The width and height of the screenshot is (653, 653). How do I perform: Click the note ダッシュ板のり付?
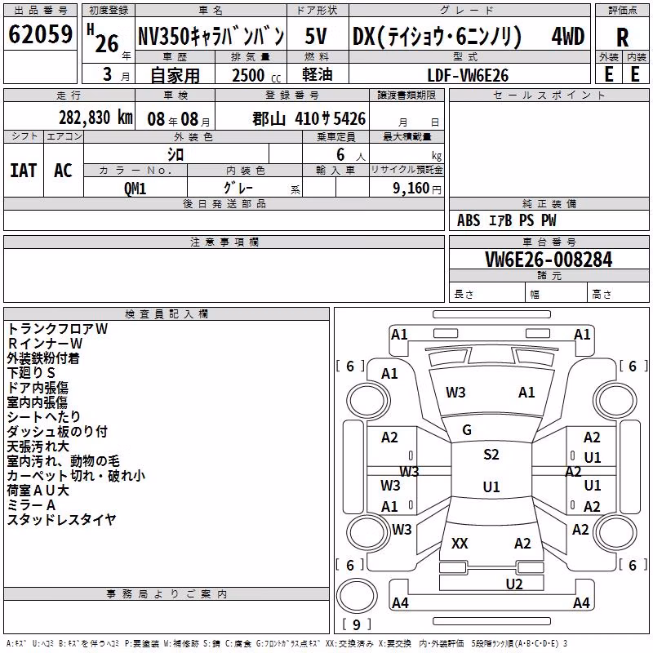(x=57, y=432)
